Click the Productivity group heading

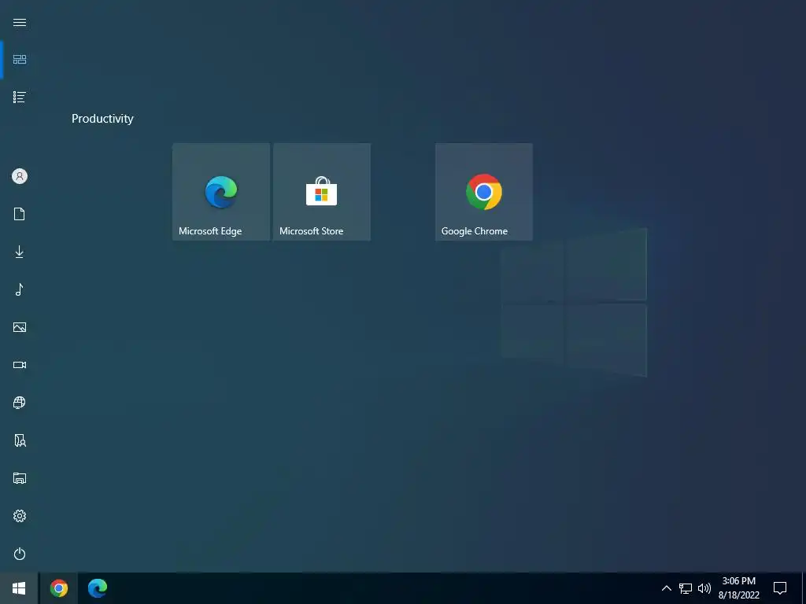pyautogui.click(x=102, y=119)
